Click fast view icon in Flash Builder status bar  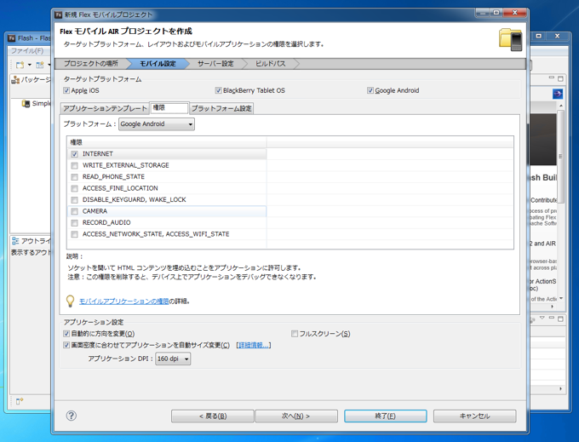[x=20, y=400]
